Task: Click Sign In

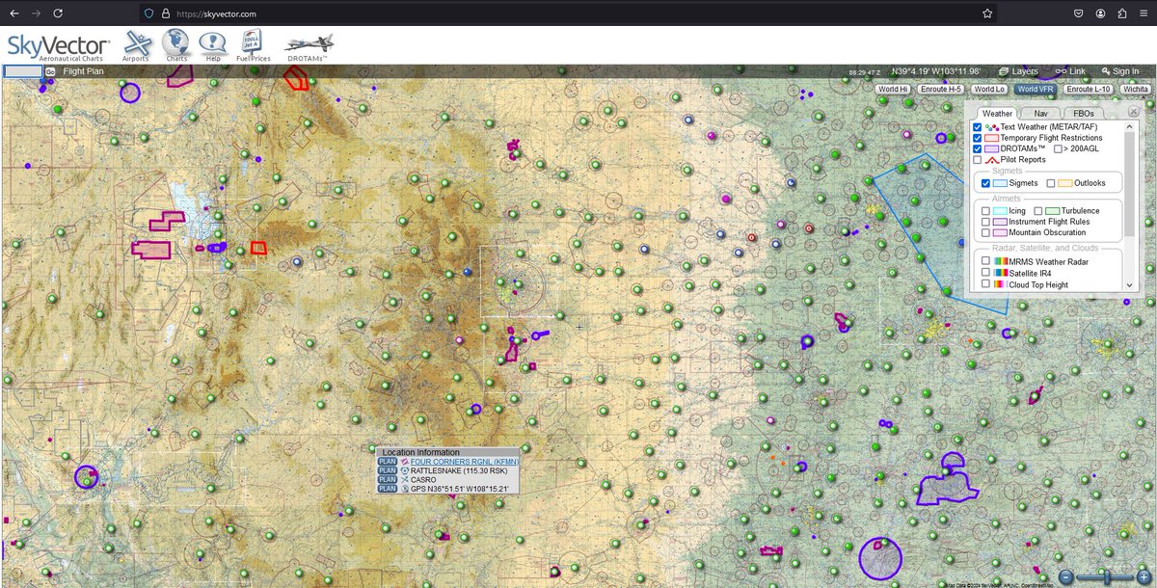Action: tap(1118, 71)
